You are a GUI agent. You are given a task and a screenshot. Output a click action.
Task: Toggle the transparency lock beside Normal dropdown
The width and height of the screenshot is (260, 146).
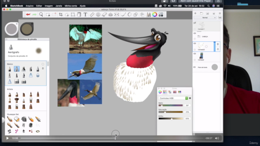(x=220, y=17)
